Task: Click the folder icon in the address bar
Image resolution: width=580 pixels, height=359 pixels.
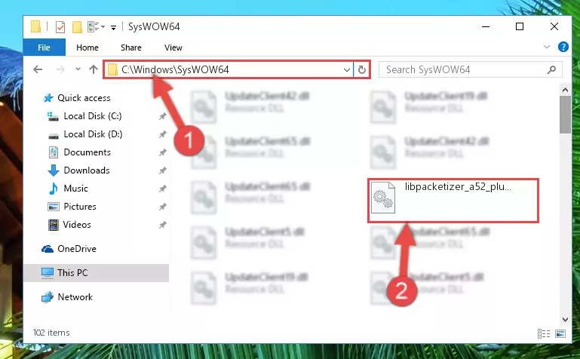Action: click(113, 69)
